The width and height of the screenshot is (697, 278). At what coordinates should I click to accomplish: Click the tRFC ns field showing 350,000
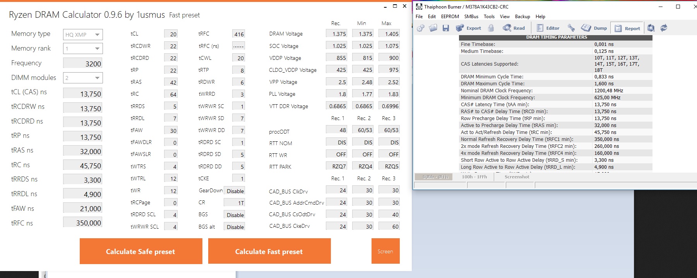(83, 222)
